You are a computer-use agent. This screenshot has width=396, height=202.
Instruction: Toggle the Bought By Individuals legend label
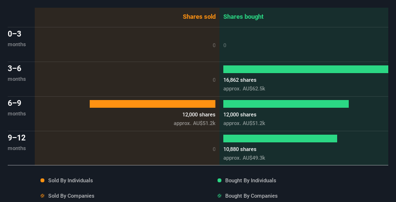click(x=250, y=180)
